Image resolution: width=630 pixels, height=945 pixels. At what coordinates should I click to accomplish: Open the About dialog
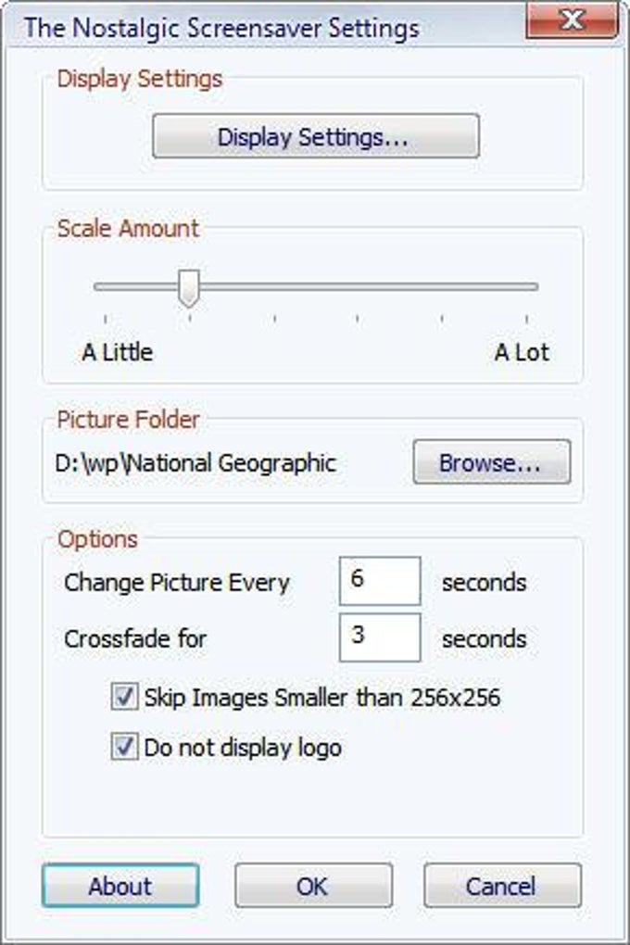(x=120, y=886)
